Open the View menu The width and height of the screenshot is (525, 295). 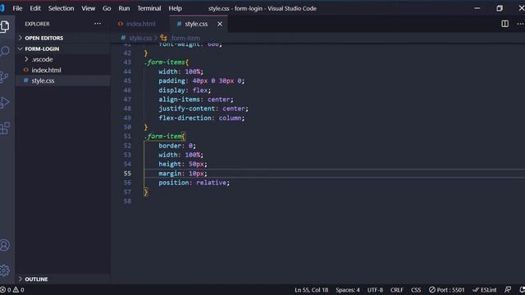point(89,8)
